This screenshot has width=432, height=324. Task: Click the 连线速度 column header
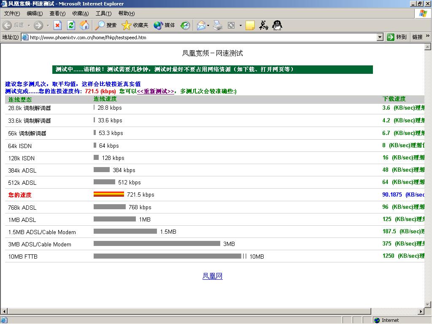(x=105, y=99)
